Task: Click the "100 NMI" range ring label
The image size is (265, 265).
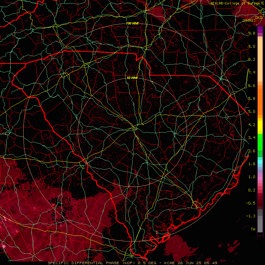Action: (x=132, y=23)
